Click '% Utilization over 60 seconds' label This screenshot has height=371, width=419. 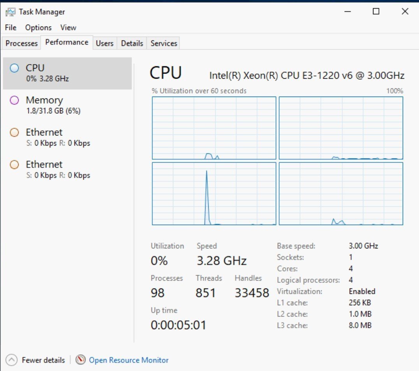coord(199,91)
